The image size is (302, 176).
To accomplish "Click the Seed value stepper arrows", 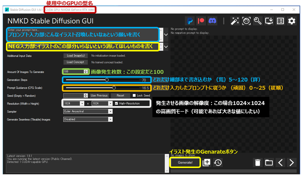I will (86, 96).
